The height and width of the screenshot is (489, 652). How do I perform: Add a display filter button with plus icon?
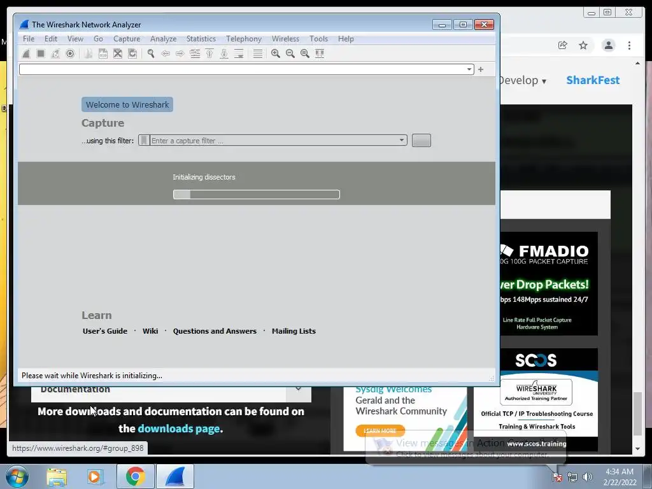tap(481, 69)
